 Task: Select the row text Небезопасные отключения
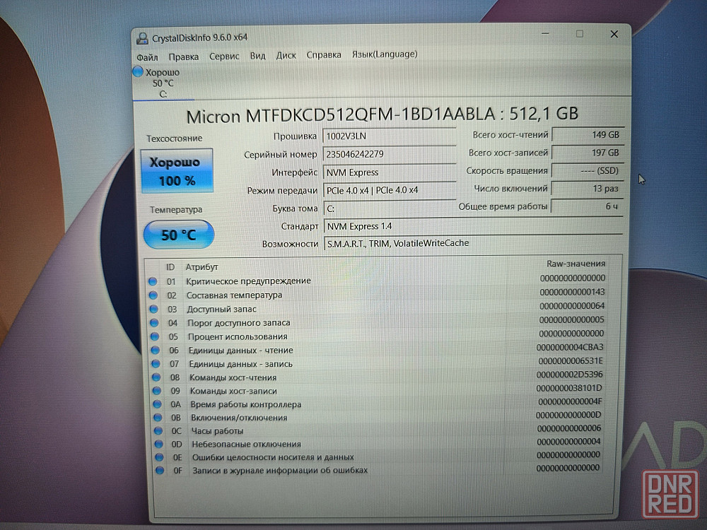pyautogui.click(x=246, y=444)
